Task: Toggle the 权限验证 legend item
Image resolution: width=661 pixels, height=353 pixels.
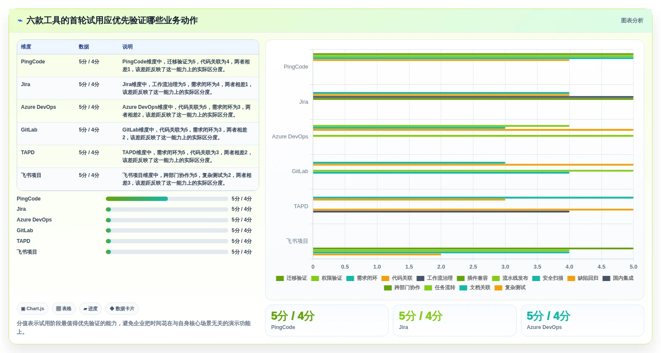Action: 327,278
